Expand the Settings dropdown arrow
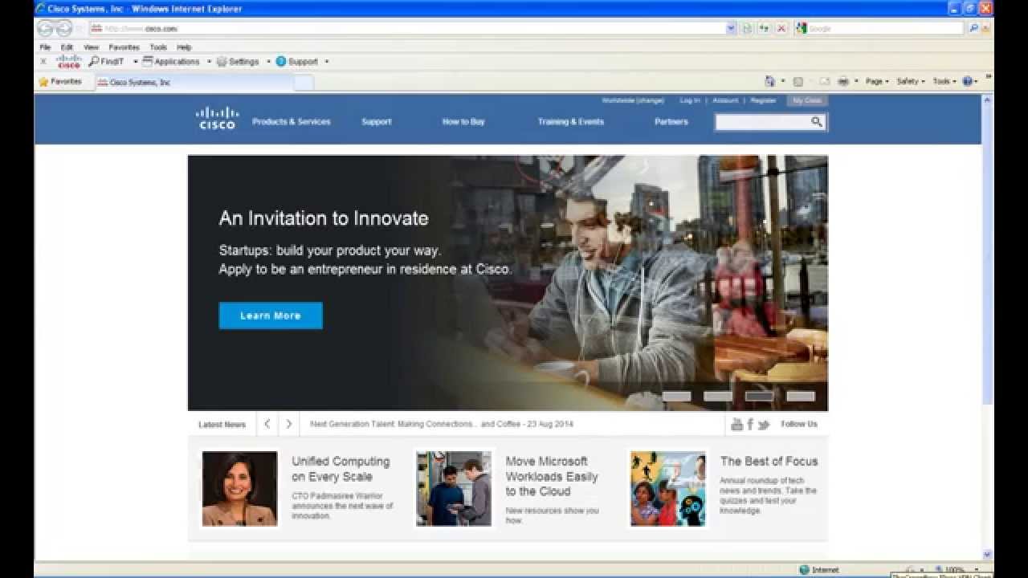The width and height of the screenshot is (1028, 578). 268,61
